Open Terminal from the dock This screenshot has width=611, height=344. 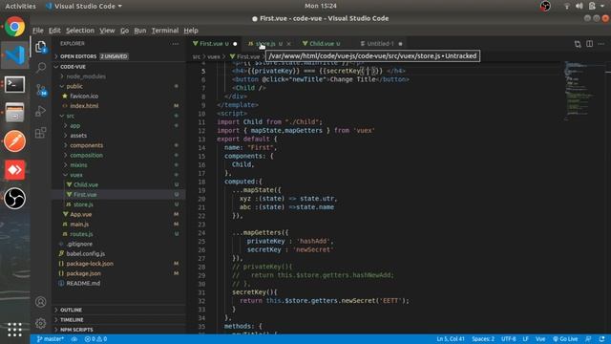tap(15, 84)
